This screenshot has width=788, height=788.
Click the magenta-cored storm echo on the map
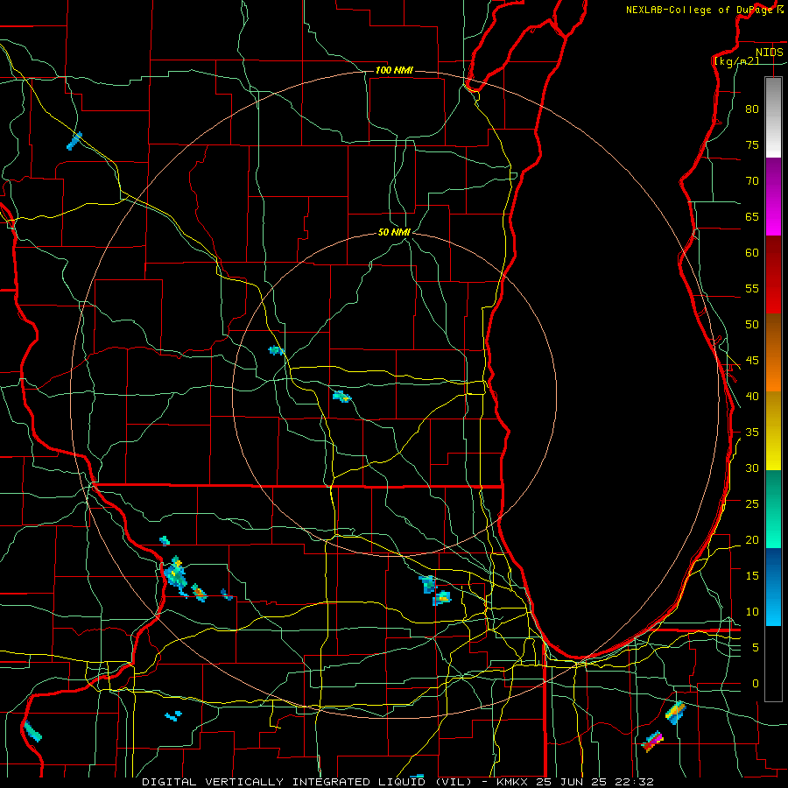click(653, 742)
